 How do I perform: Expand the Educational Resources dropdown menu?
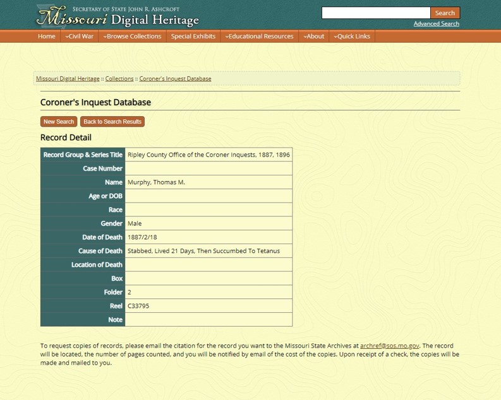(x=259, y=36)
